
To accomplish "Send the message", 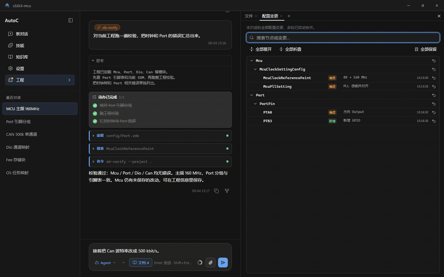I will [223, 263].
